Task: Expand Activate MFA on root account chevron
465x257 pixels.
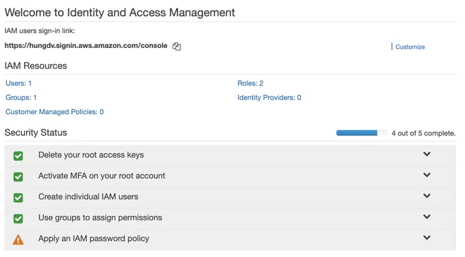Action: tap(427, 175)
